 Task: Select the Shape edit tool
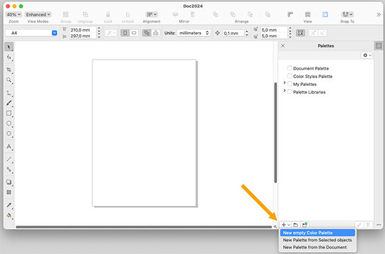coord(9,58)
